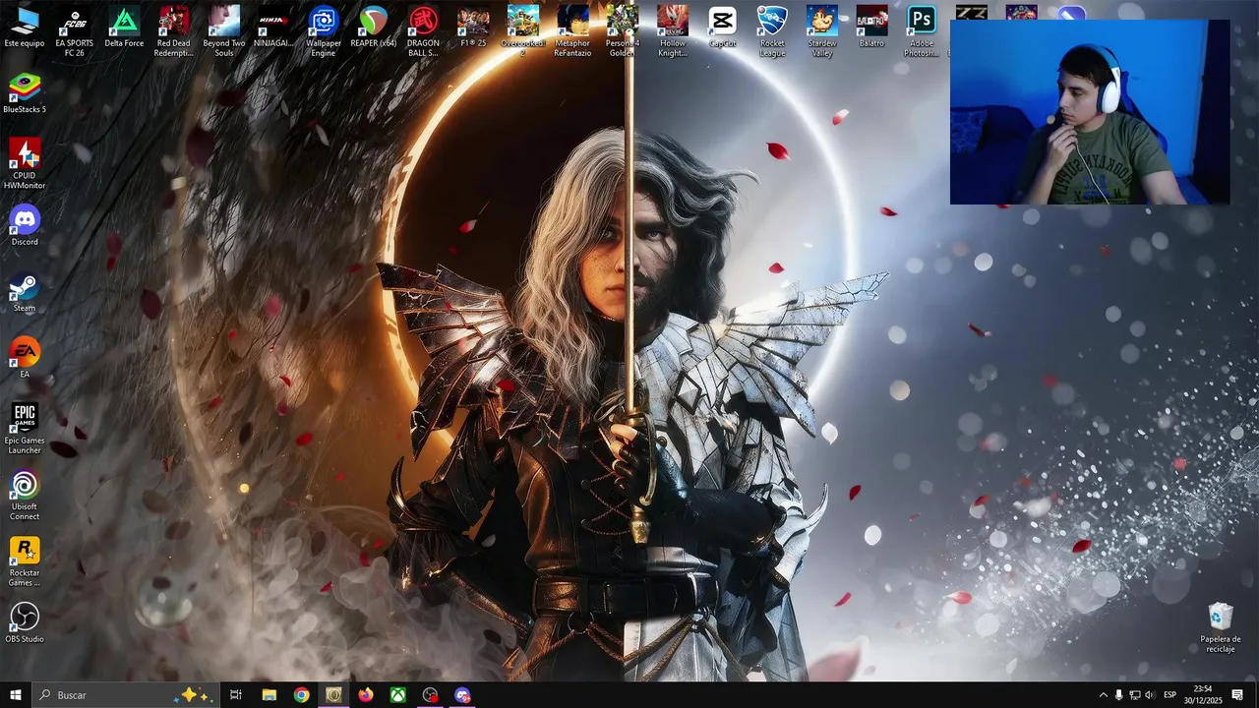This screenshot has height=708, width=1259.
Task: Select the Wallpaper Engine shortcut
Action: [324, 31]
